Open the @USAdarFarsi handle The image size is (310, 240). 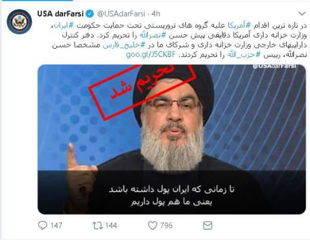(x=121, y=14)
